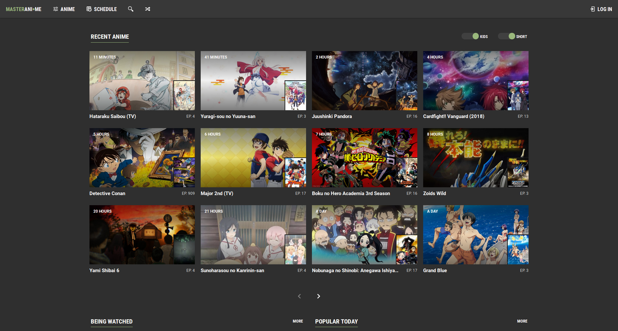
Task: Click Zoids Wild title text
Action: 435,193
